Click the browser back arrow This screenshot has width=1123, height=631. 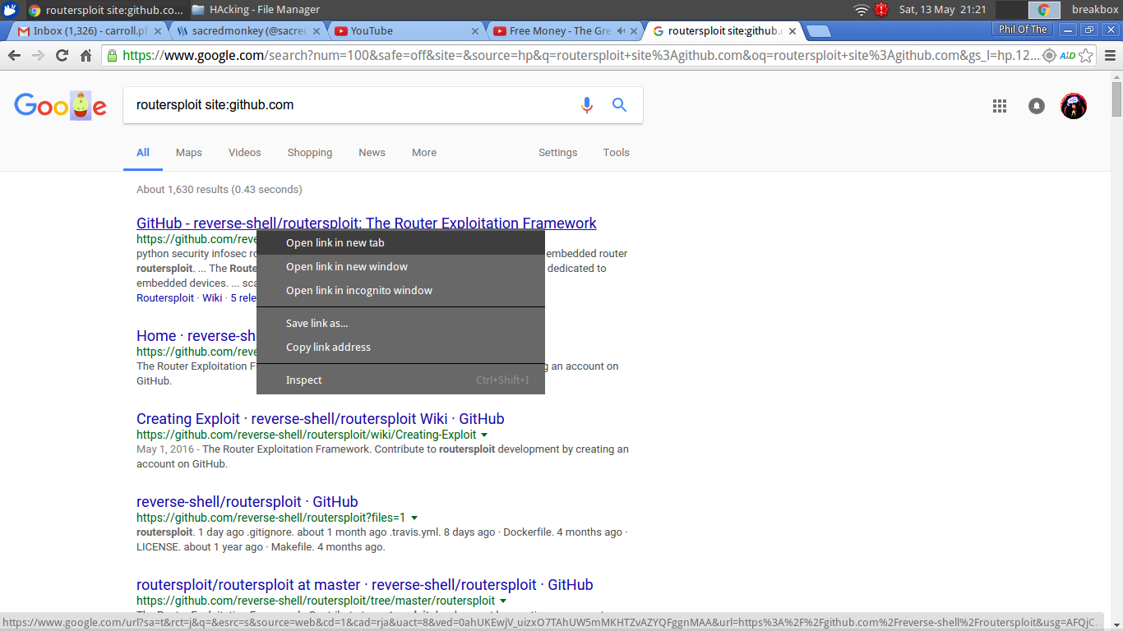click(x=14, y=56)
